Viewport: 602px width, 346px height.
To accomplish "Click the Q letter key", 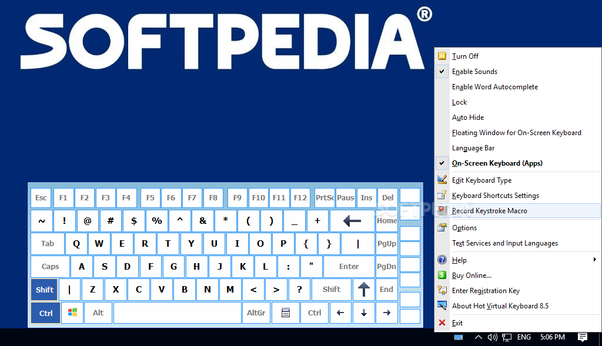I will pyautogui.click(x=76, y=244).
